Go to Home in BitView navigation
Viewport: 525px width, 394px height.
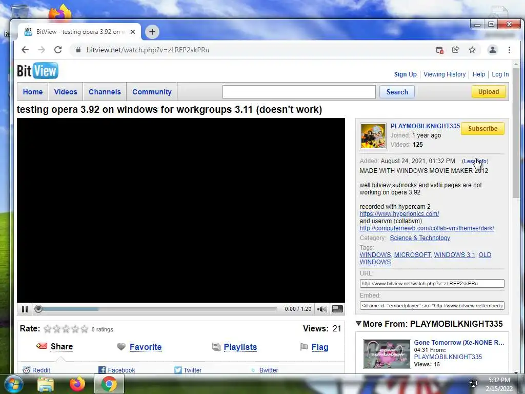pos(33,92)
